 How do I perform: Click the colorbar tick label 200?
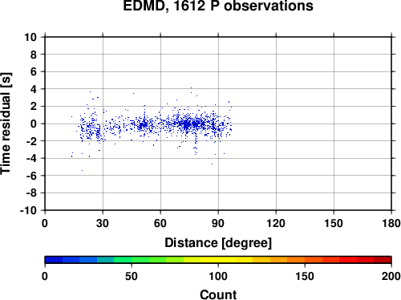click(x=391, y=276)
